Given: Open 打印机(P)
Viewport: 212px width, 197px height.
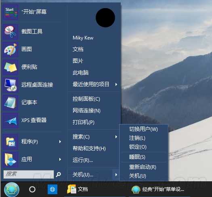Looking at the screenshot, I should [x=84, y=122].
